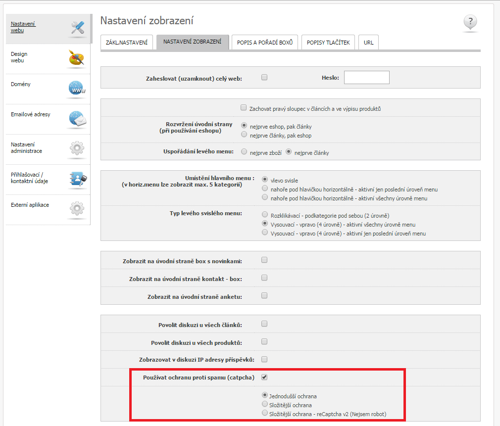Go to the URL tab
The height and width of the screenshot is (426, 500).
tap(368, 43)
